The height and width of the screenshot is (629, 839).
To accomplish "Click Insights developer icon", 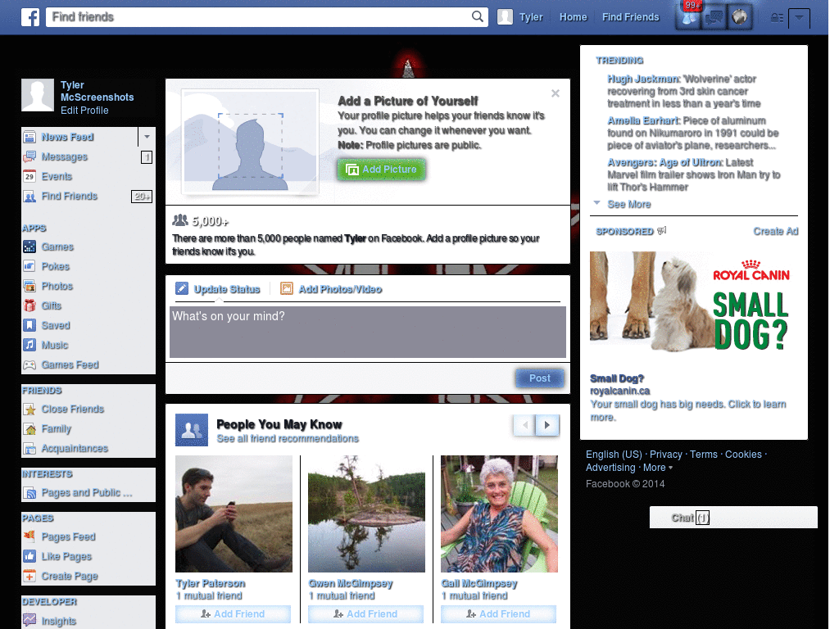I will coord(29,621).
